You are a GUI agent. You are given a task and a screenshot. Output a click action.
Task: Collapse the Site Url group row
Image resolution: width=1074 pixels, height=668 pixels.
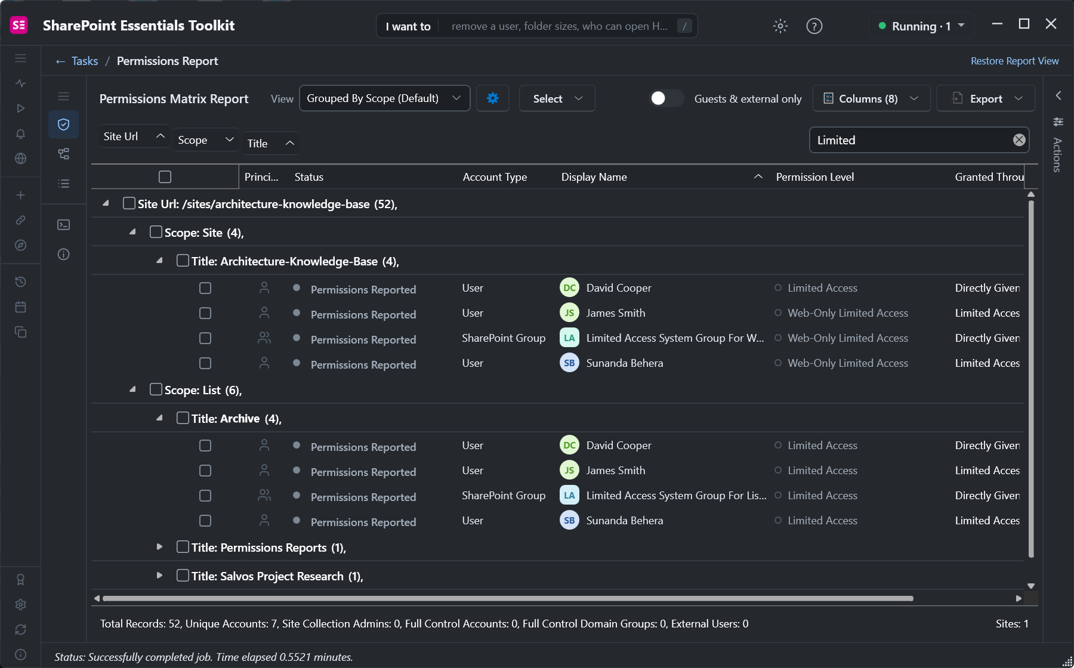tap(106, 203)
